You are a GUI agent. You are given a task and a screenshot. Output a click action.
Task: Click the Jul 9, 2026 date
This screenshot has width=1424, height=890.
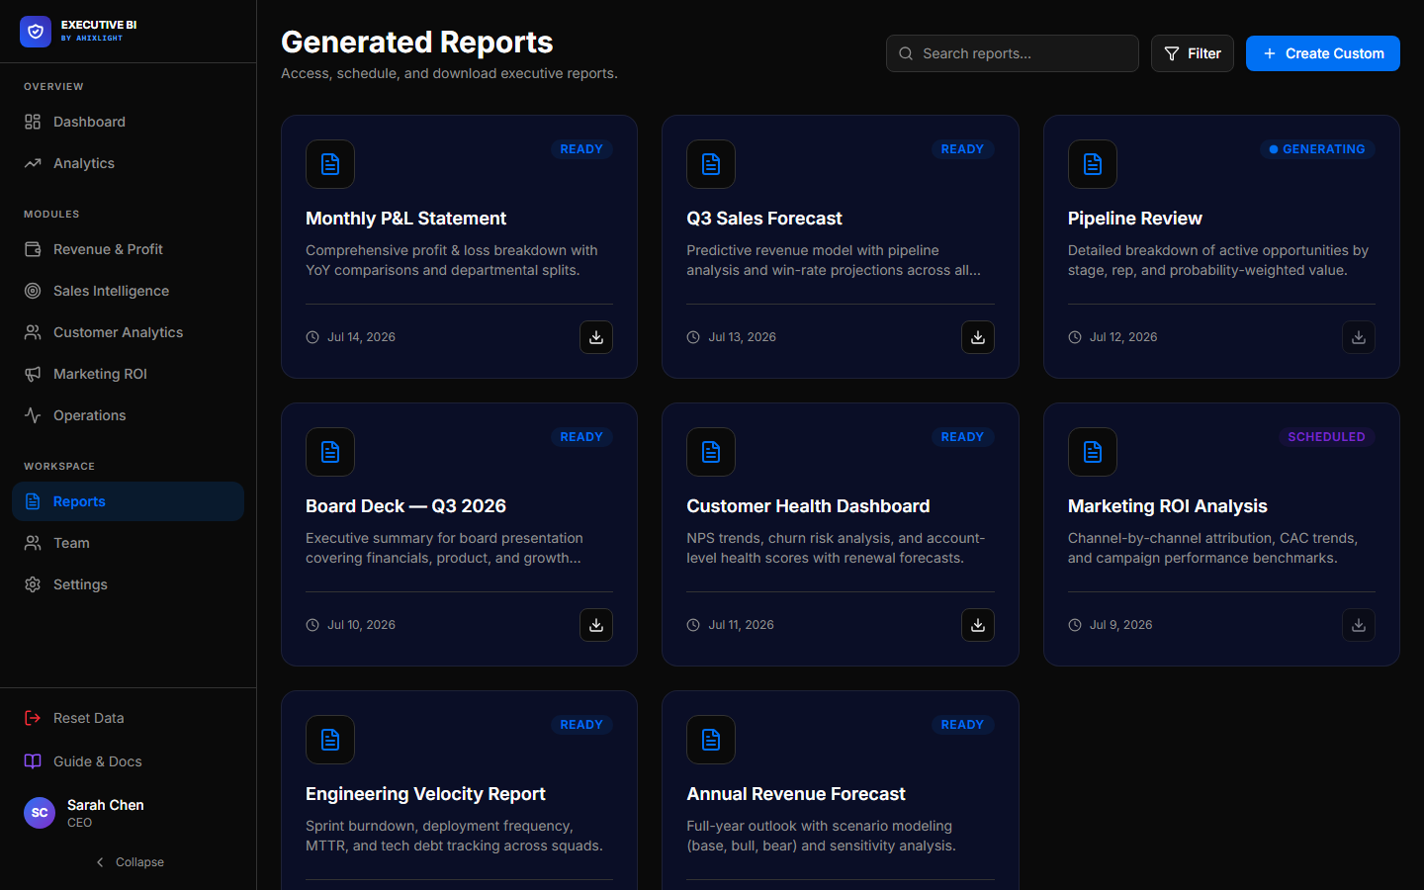point(1120,625)
